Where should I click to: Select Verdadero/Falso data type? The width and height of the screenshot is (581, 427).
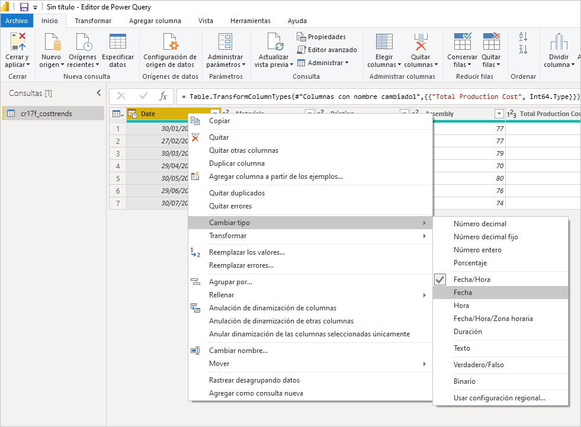[x=500, y=365]
